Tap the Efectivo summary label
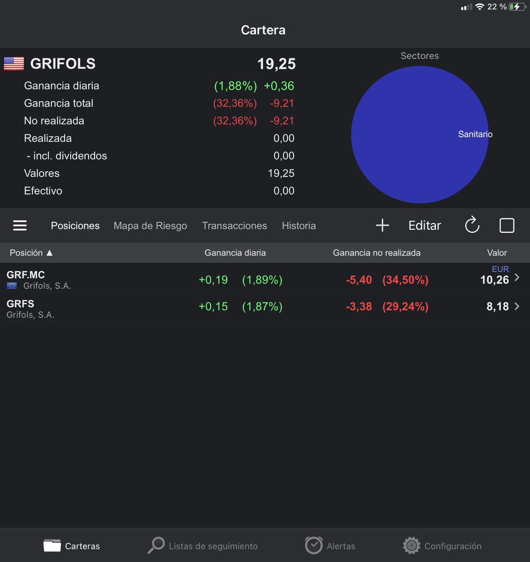This screenshot has height=562, width=530. (x=43, y=191)
